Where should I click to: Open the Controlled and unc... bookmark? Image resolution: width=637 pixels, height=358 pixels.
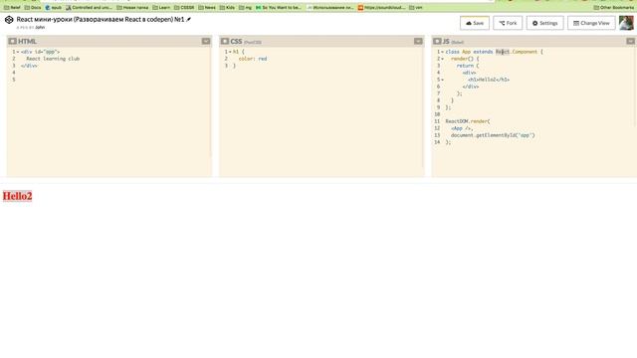(x=89, y=7)
